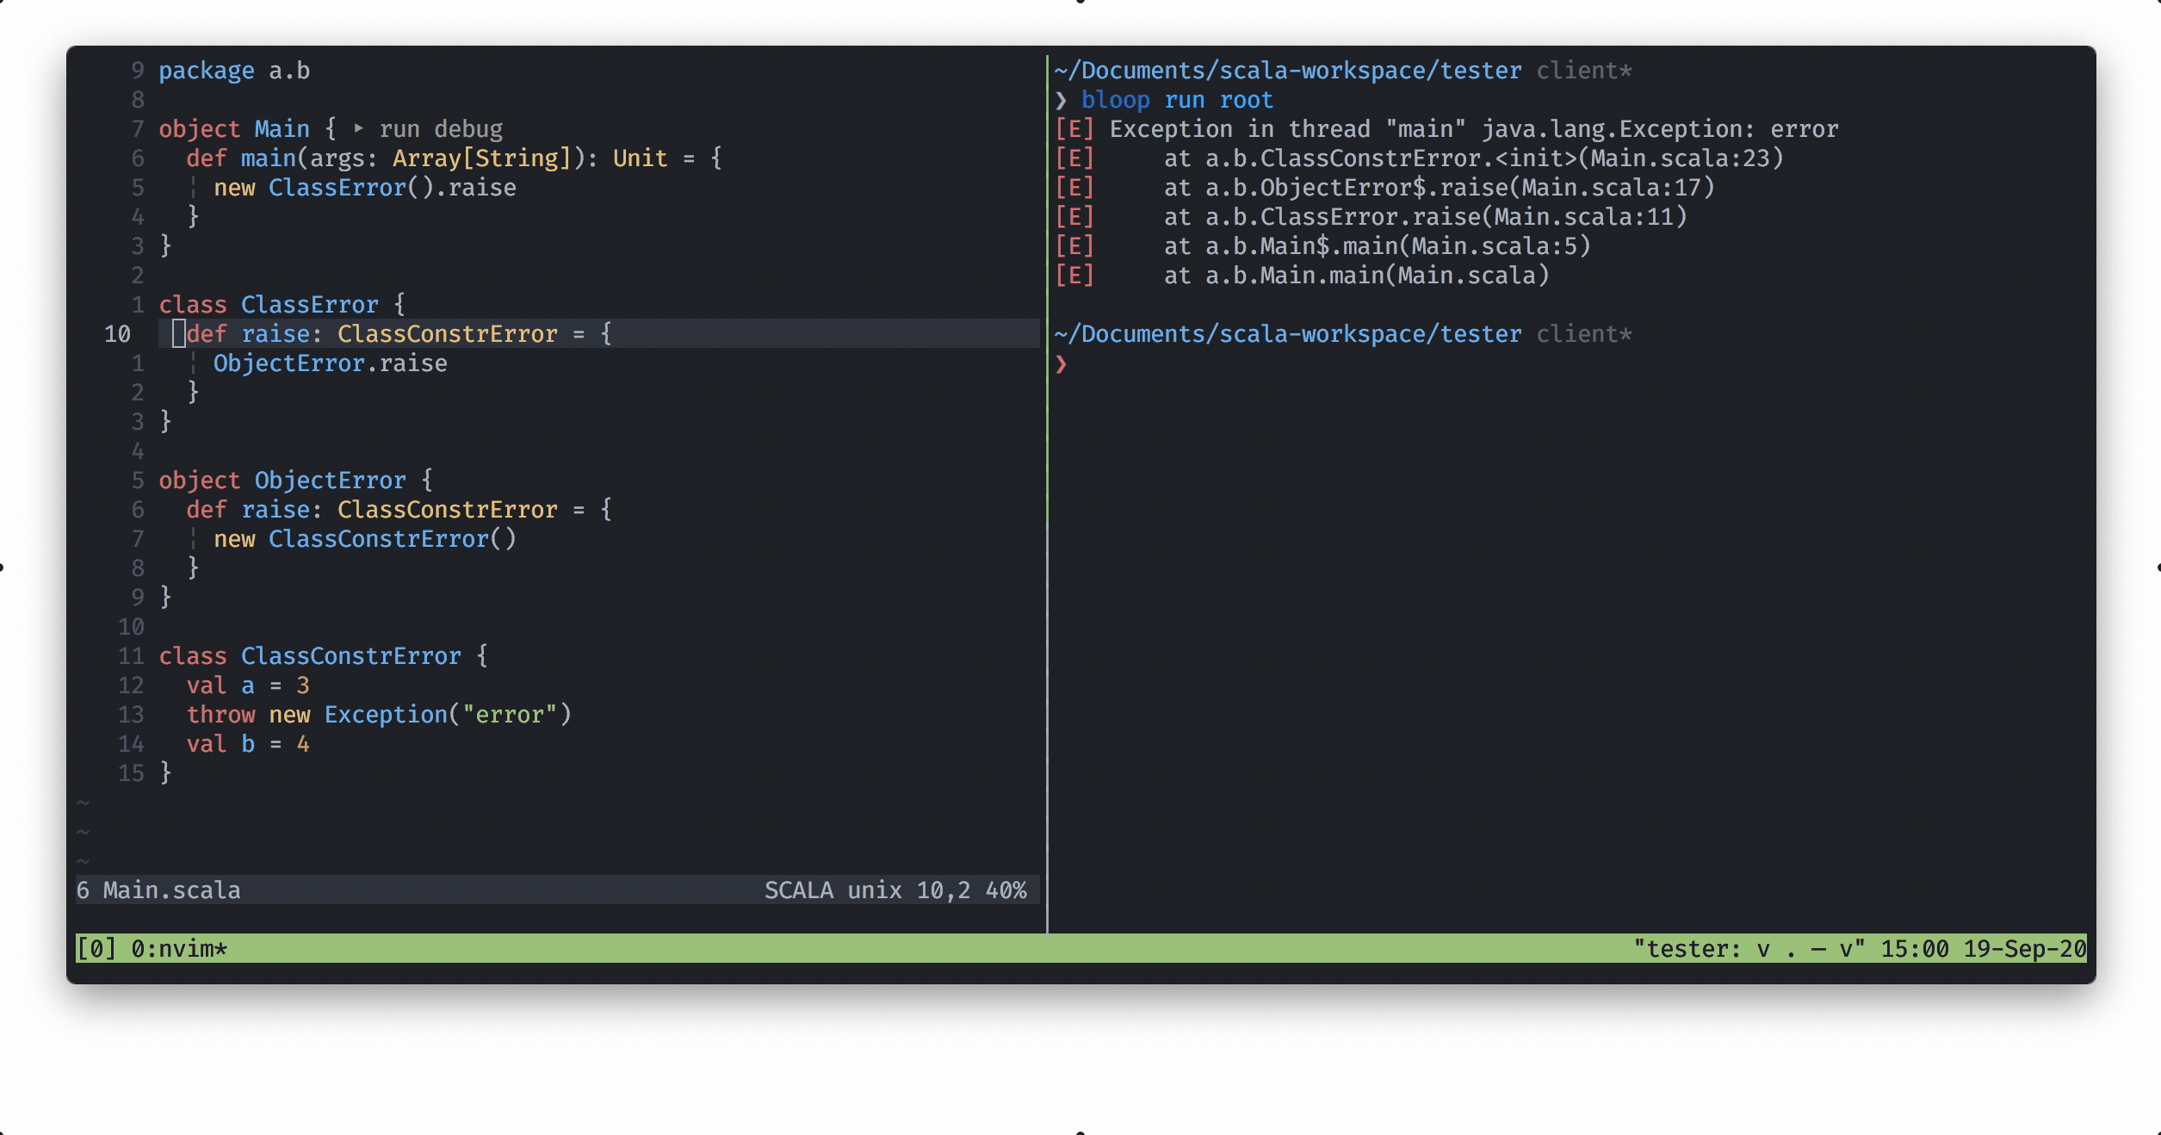Click the prompt chevron before bloop run root

1061,101
